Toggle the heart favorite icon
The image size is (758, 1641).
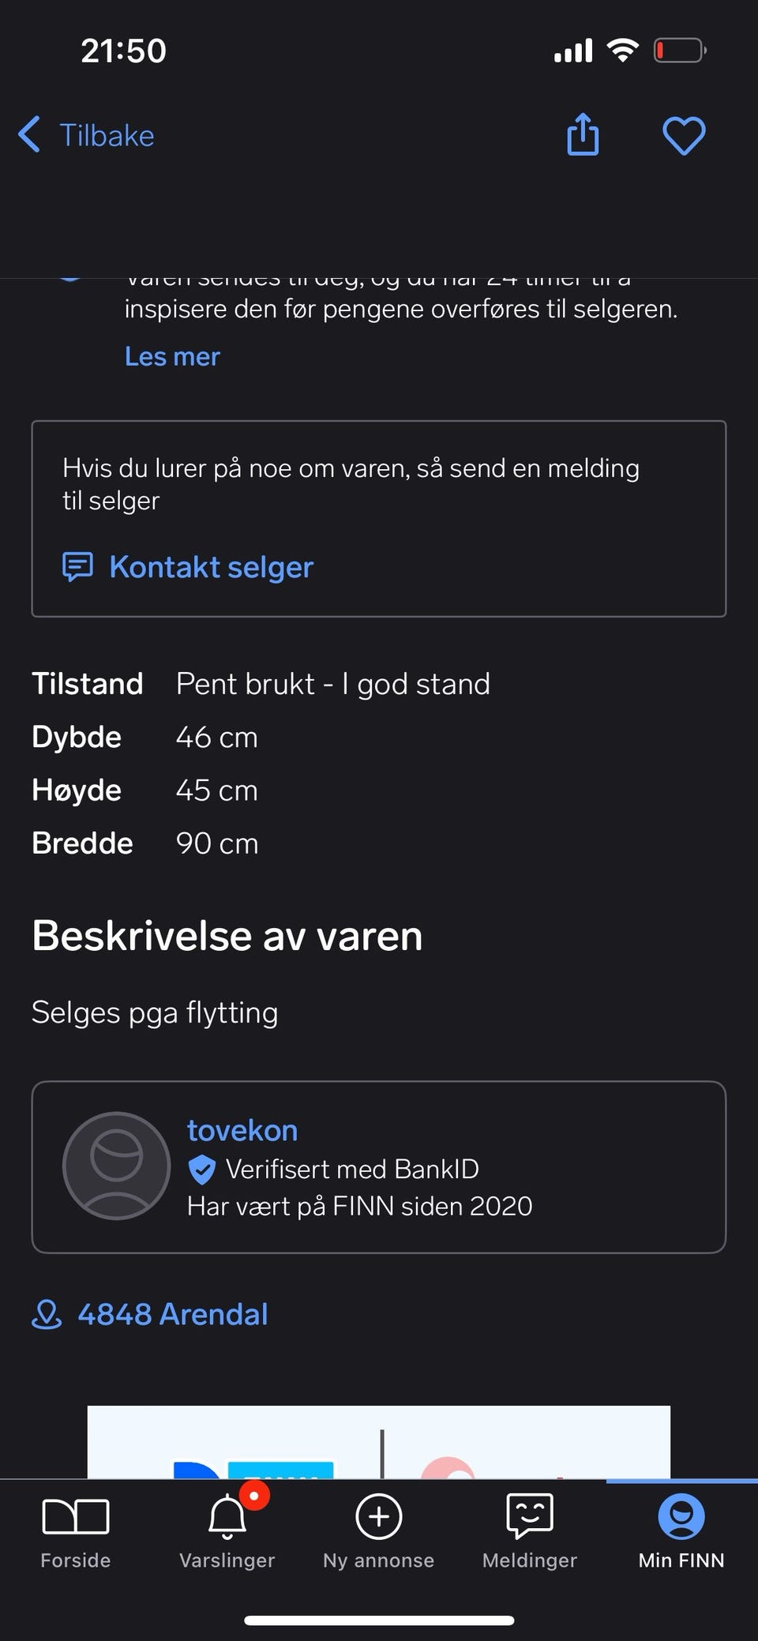[684, 136]
